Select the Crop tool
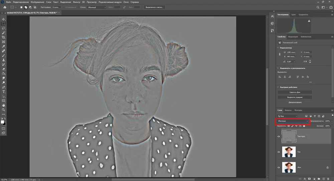The width and height of the screenshot is (334, 181). [4, 37]
